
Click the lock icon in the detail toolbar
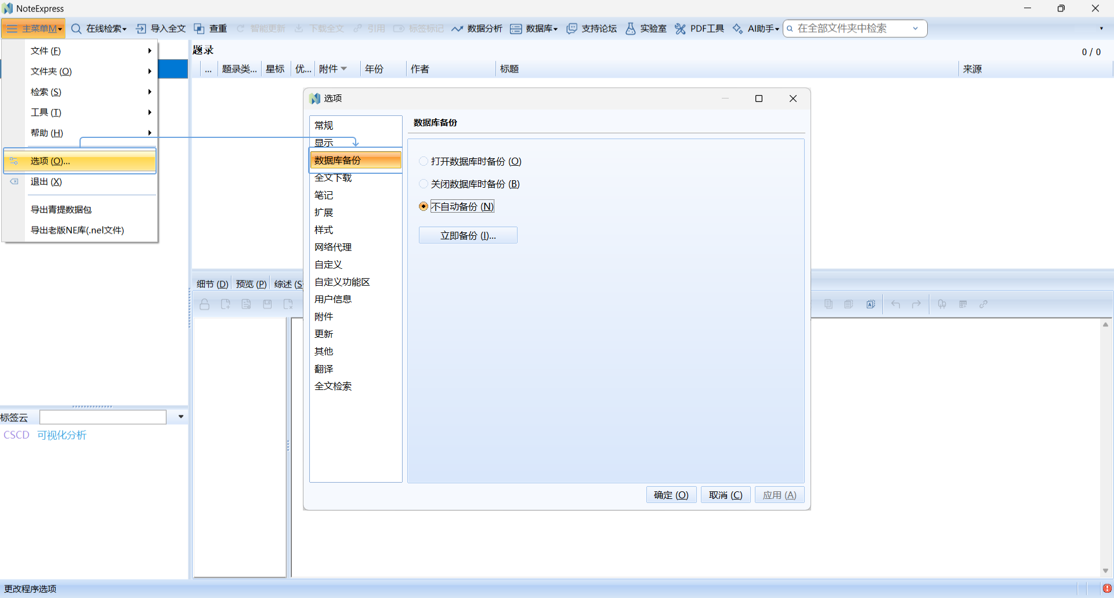tap(205, 304)
